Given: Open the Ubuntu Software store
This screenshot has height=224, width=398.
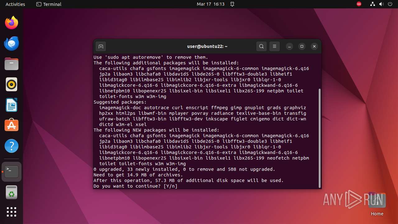Looking at the screenshot, I should pyautogui.click(x=12, y=125).
